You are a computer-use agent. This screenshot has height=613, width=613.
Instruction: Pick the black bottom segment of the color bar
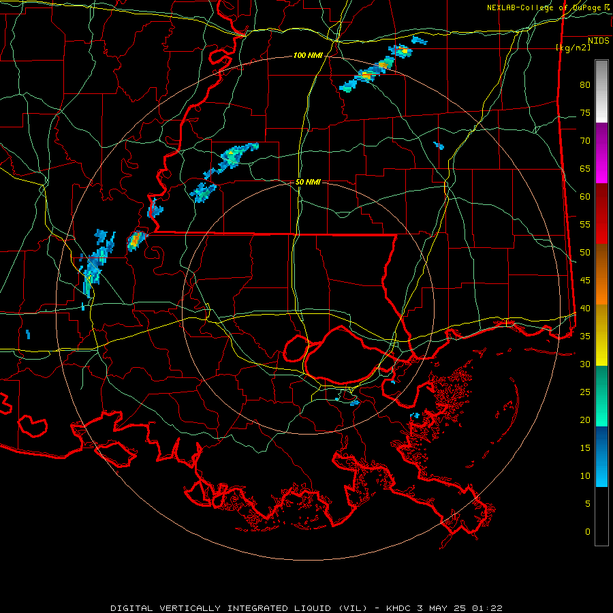pyautogui.click(x=601, y=516)
